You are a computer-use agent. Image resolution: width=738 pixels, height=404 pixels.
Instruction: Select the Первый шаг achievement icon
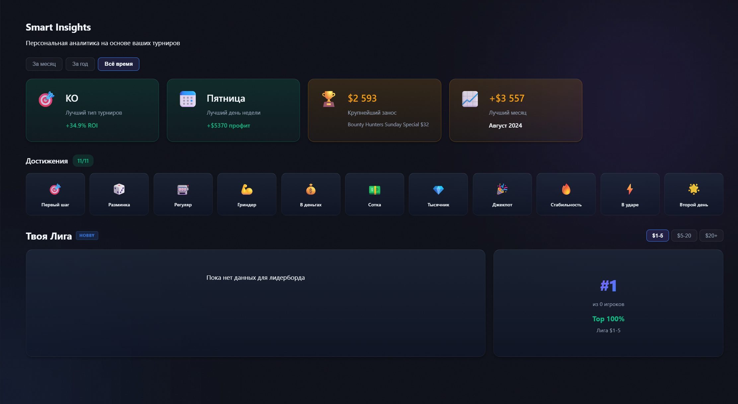point(55,194)
